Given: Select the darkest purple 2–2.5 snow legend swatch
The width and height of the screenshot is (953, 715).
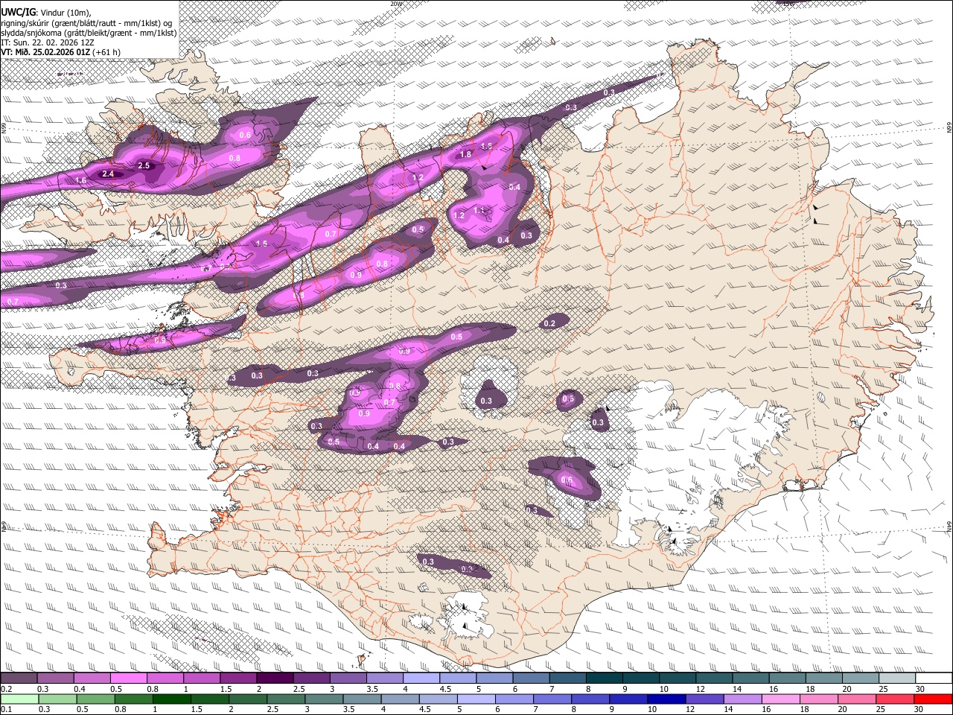Looking at the screenshot, I should click(275, 679).
